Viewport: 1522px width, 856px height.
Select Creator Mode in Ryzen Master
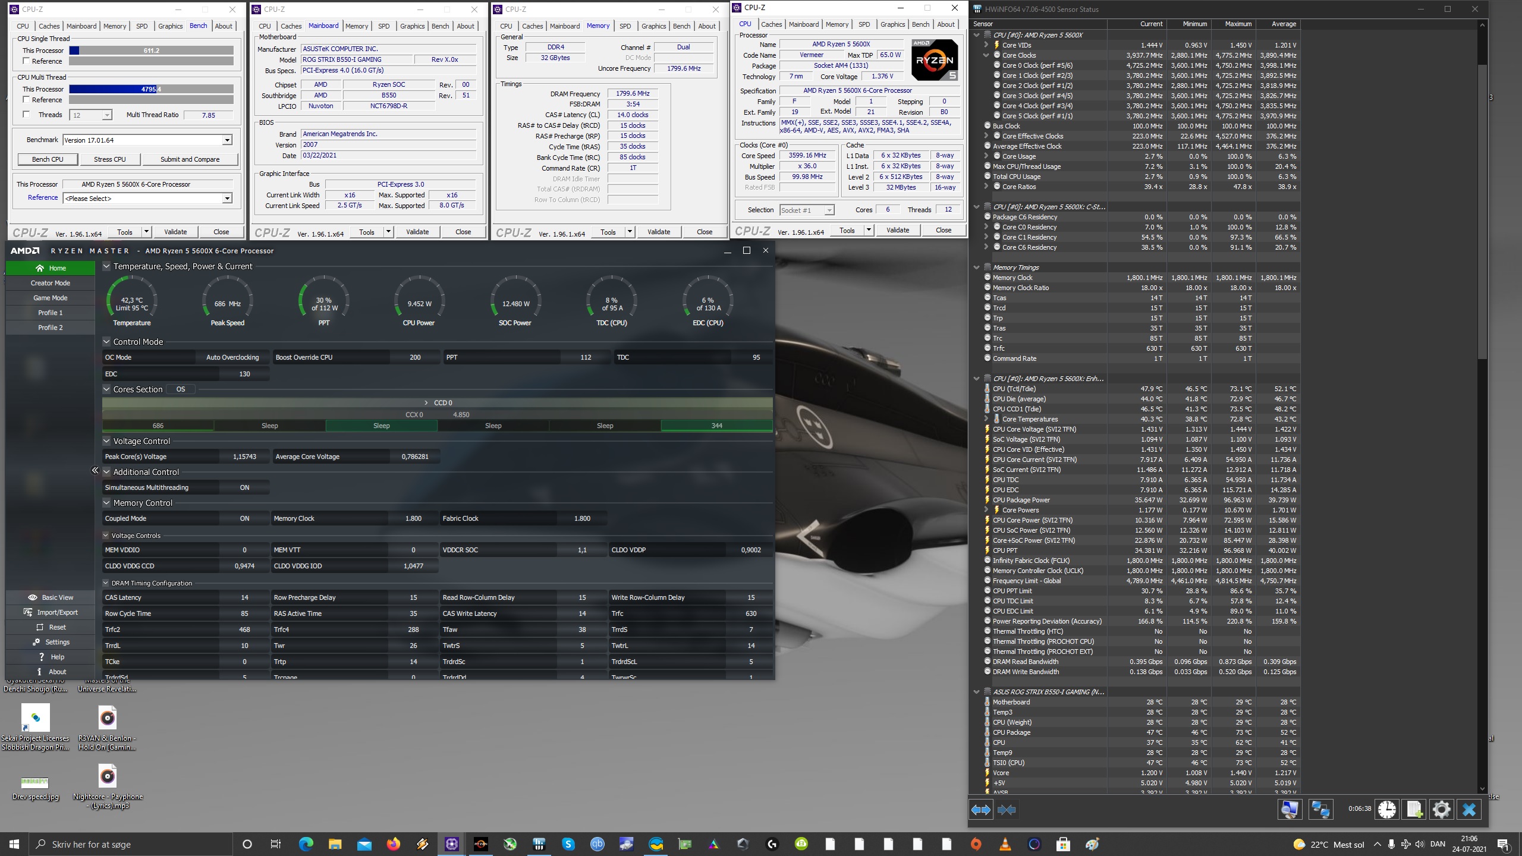(x=51, y=283)
